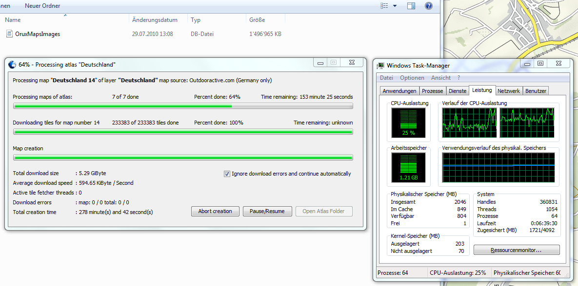This screenshot has width=578, height=286.
Task: Click the Ausgelagert value 203
Action: [x=460, y=244]
